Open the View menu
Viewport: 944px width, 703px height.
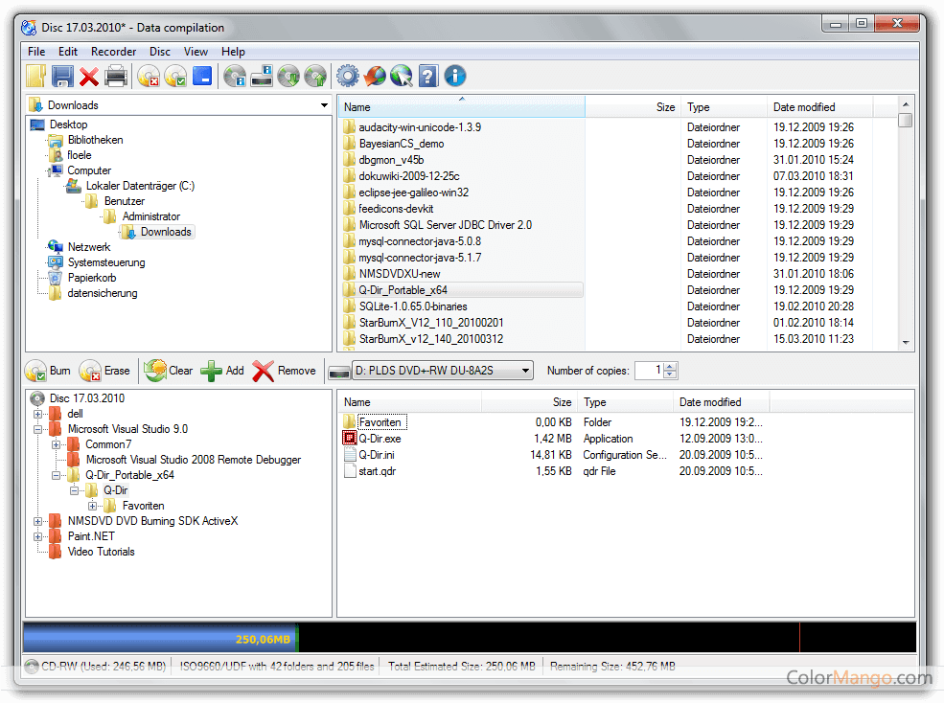point(196,51)
